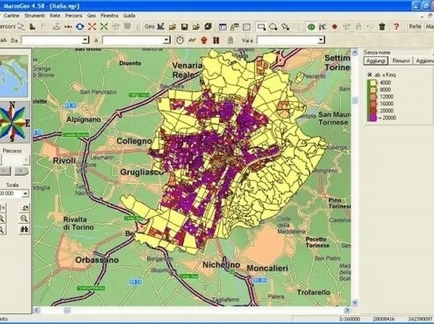Click the red crossed arrows icon

(x=92, y=26)
